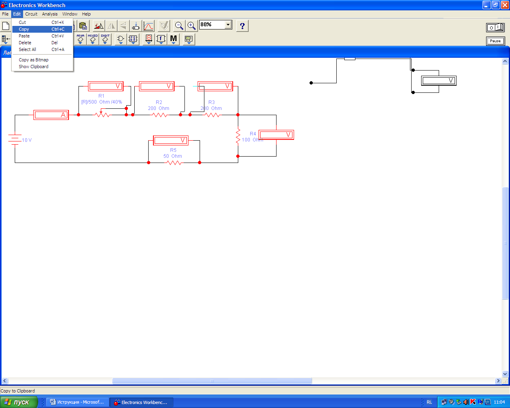This screenshot has width=510, height=408.
Task: Select the ammeter component in circuit
Action: click(51, 115)
